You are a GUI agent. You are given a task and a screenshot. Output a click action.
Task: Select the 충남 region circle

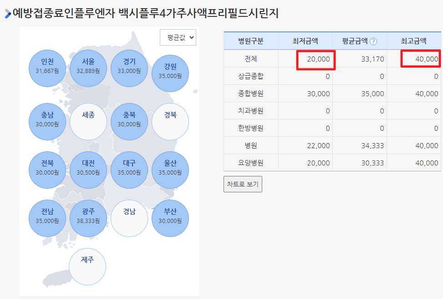click(47, 122)
